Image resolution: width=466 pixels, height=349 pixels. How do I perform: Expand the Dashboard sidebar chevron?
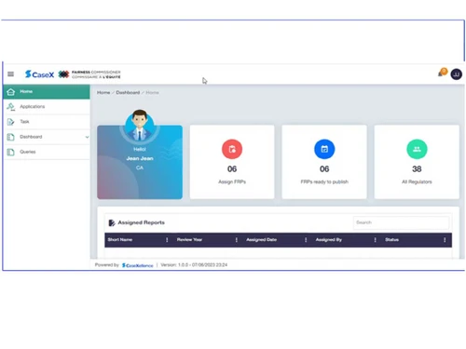click(87, 137)
